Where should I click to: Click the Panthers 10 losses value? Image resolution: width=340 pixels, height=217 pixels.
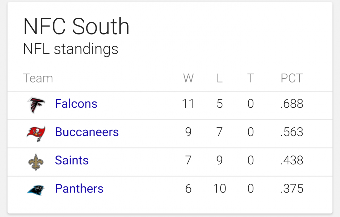tap(219, 188)
